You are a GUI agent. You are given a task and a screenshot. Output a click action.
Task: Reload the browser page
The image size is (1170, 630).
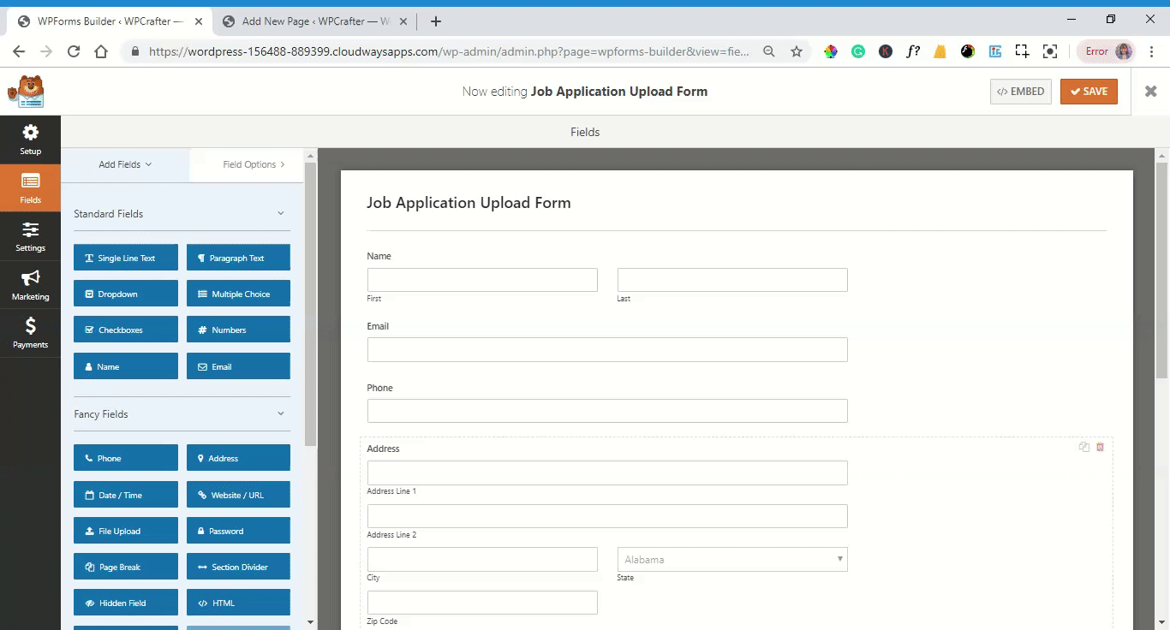[74, 51]
